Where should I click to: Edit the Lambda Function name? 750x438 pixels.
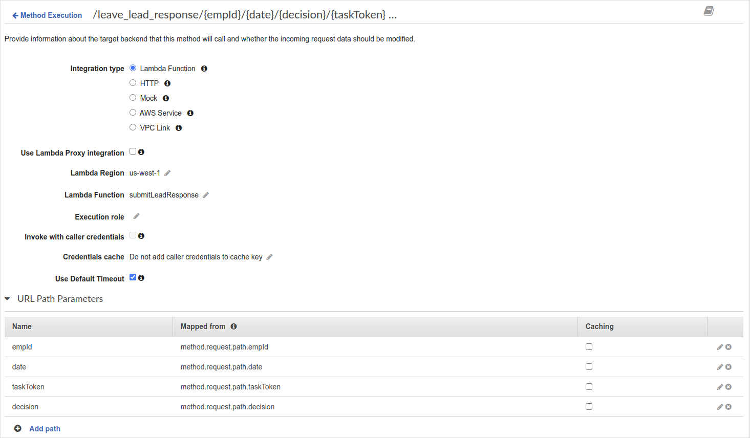coord(205,195)
